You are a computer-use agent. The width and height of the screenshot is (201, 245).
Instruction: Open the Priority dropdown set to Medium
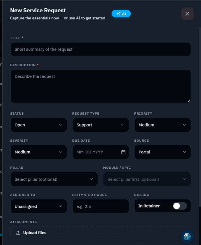162,125
